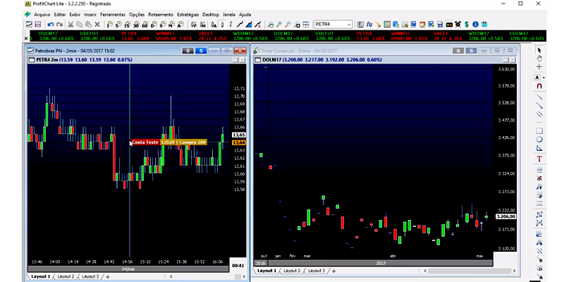Switch to candlestick chart type icon
The image size is (564, 282).
point(222,25)
